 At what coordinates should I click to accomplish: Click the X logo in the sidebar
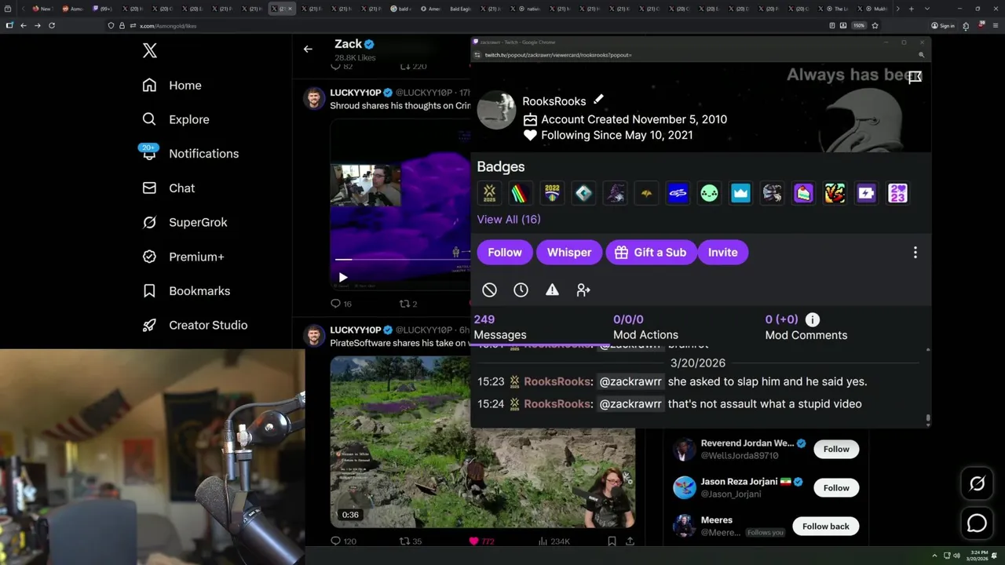pyautogui.click(x=150, y=51)
